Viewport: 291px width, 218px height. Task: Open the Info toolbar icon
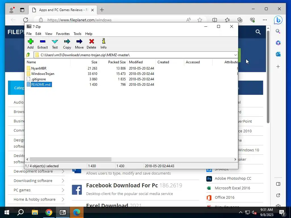[x=103, y=44]
